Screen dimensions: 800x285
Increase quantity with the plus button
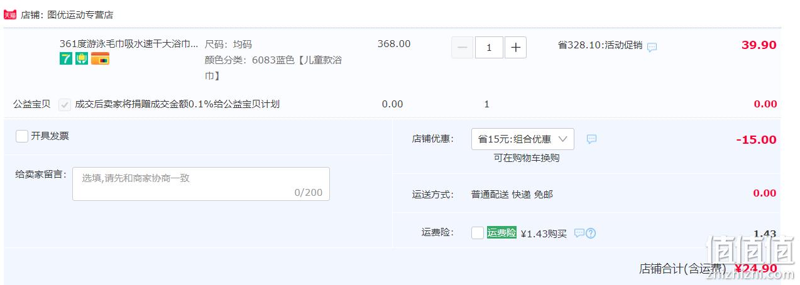pyautogui.click(x=516, y=48)
